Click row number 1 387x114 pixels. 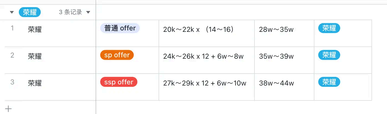[12, 28]
